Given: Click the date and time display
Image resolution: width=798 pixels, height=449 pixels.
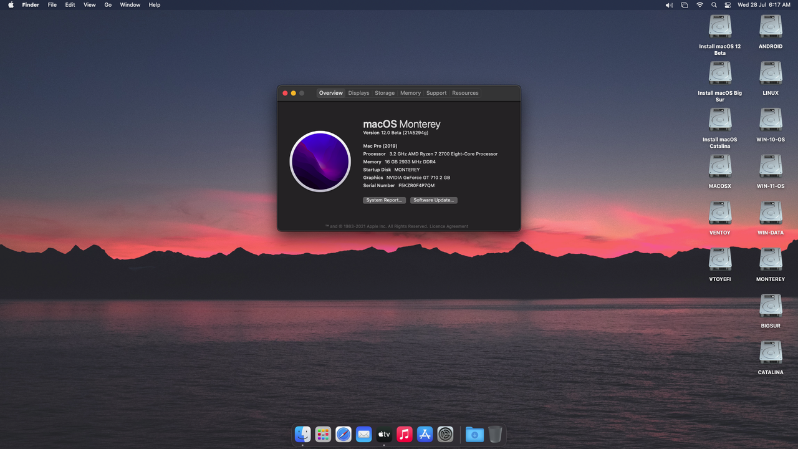Looking at the screenshot, I should pyautogui.click(x=764, y=4).
